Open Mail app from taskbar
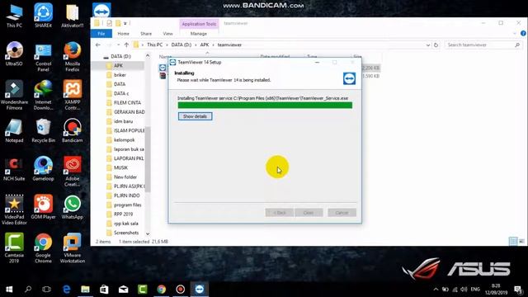 123,290
